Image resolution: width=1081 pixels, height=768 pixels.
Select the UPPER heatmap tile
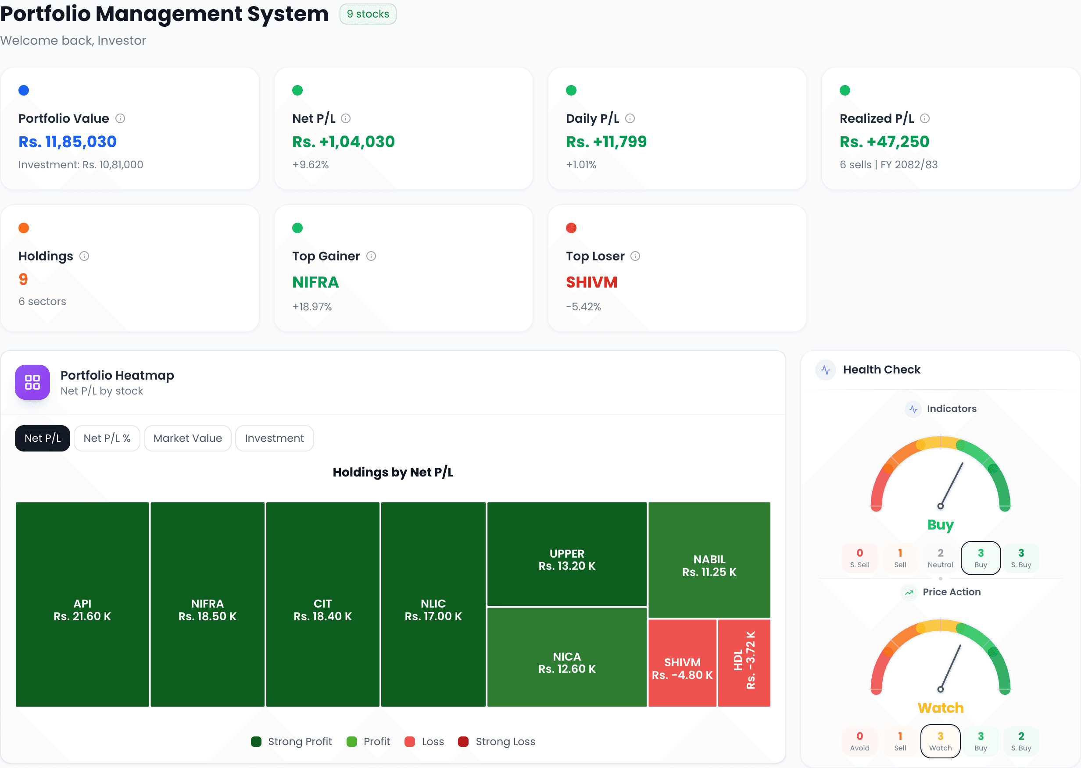(x=567, y=554)
